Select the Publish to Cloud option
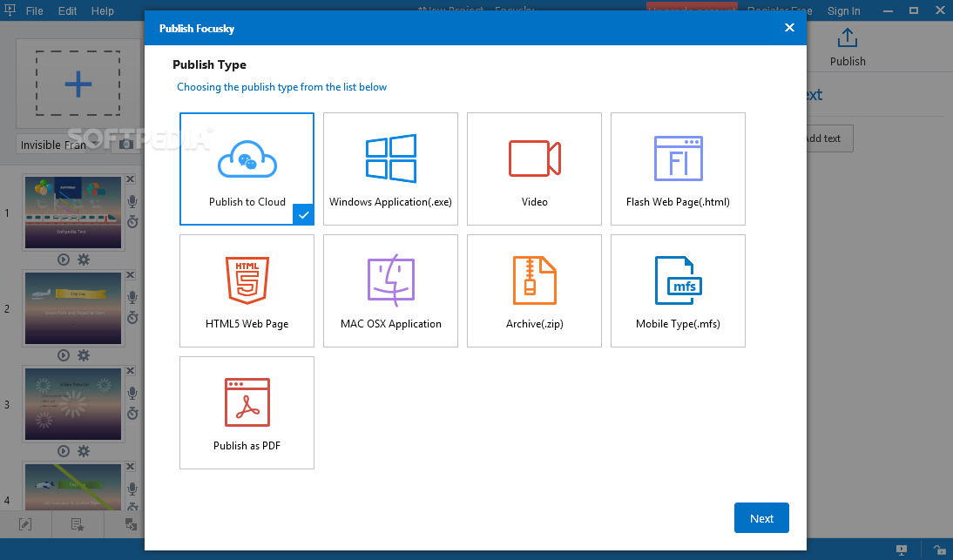 [247, 169]
